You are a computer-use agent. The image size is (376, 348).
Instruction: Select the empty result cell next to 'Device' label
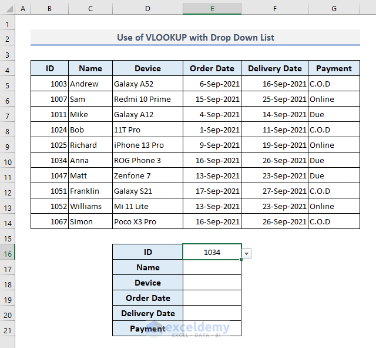tap(212, 283)
